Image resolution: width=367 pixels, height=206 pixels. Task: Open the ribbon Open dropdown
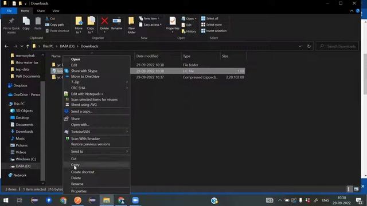pyautogui.click(x=189, y=18)
